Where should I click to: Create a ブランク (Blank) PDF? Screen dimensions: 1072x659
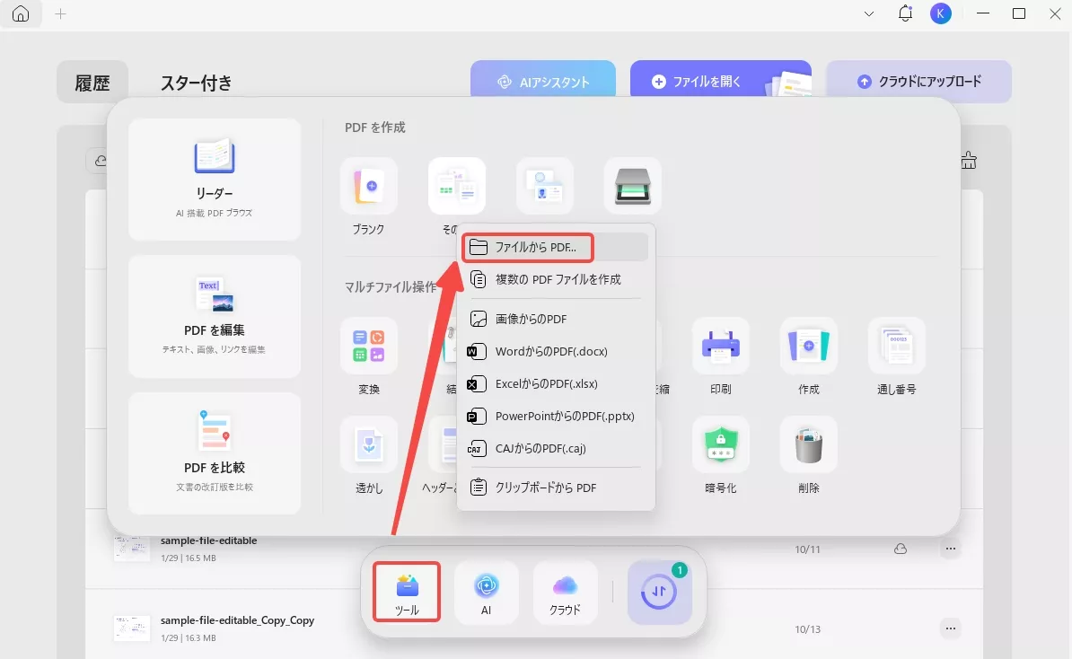tap(368, 186)
